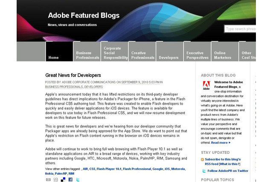
Task: Click Follow AdobePR on Twitter link
Action: [228, 171]
